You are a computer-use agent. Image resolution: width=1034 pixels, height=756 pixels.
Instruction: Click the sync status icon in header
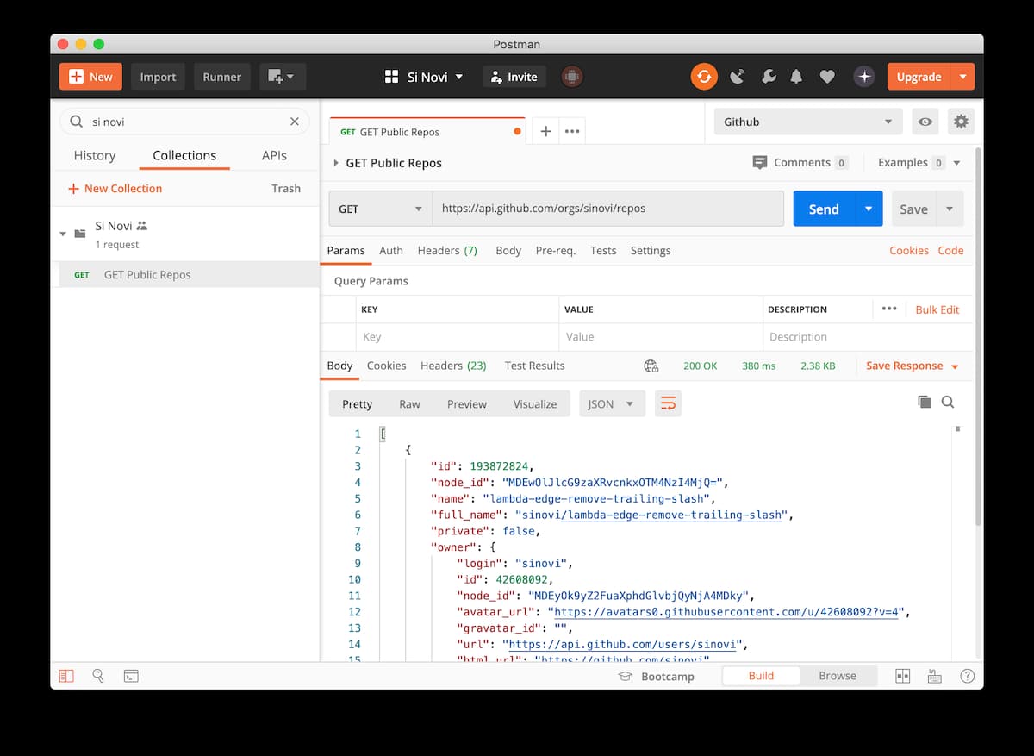click(x=704, y=77)
